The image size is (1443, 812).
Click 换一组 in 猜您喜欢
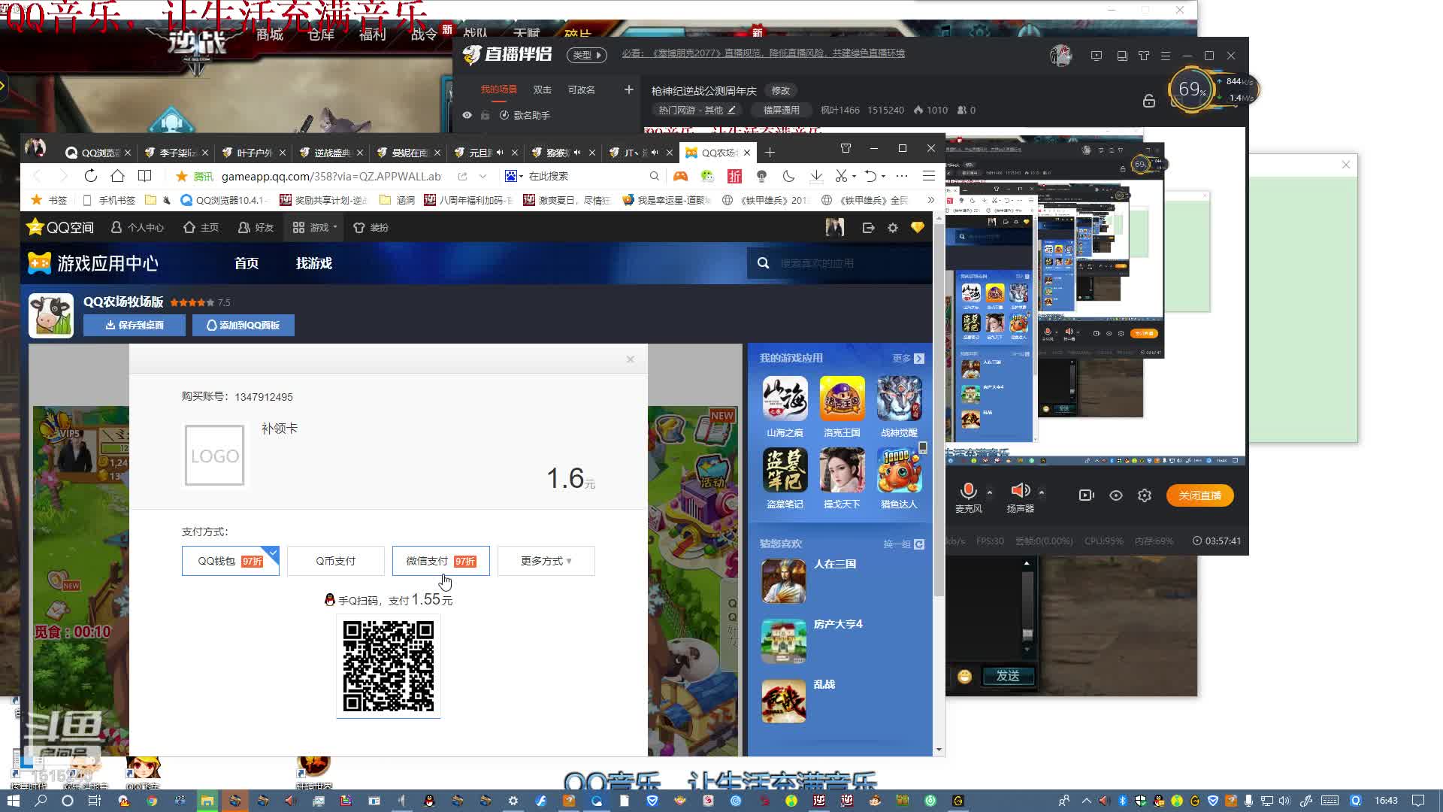coord(903,544)
